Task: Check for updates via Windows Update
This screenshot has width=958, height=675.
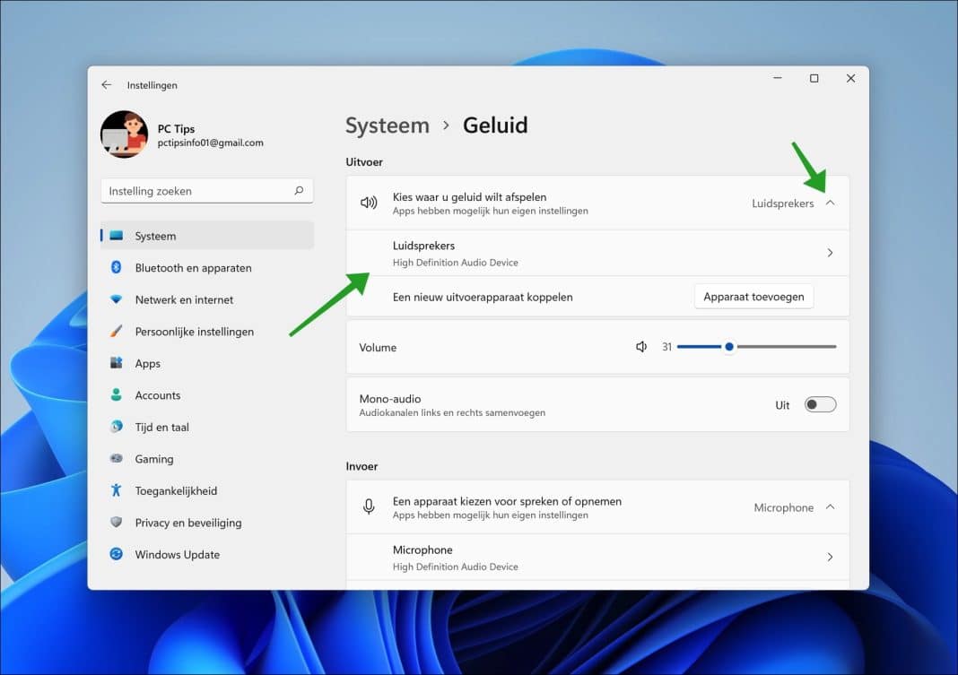Action: coord(178,554)
